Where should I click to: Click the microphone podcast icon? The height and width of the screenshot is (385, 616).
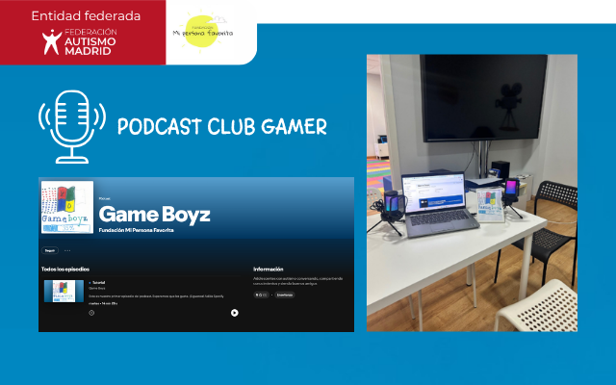[72, 126]
